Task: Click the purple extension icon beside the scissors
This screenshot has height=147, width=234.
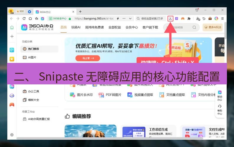Action: coord(177,19)
